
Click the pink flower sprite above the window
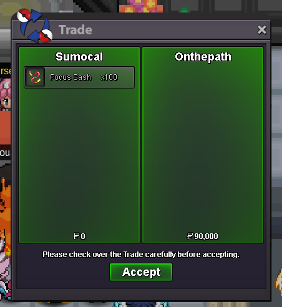(141, 6)
